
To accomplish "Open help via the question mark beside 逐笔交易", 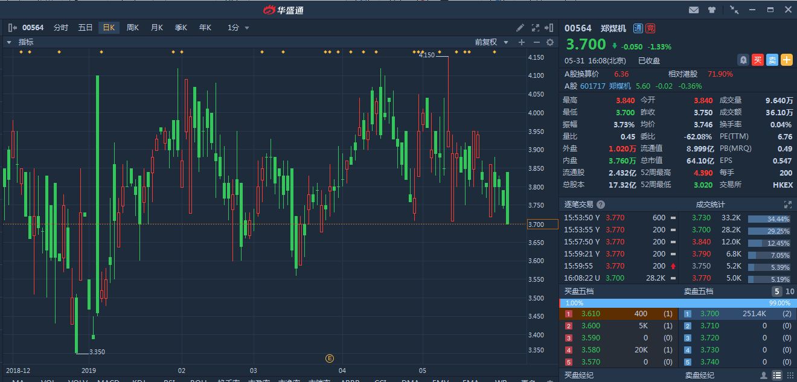I will (x=600, y=205).
